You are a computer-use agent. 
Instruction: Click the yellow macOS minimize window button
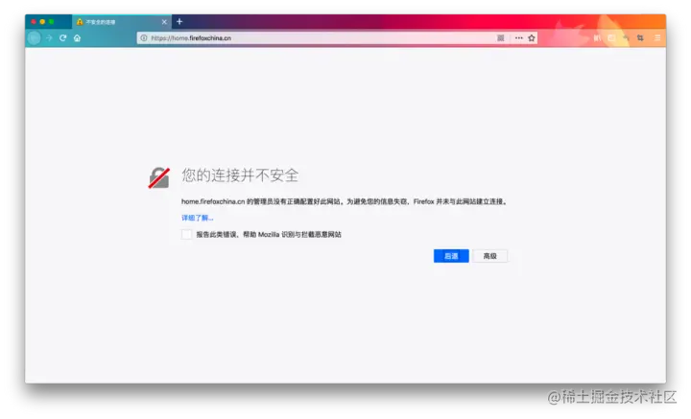(x=42, y=21)
